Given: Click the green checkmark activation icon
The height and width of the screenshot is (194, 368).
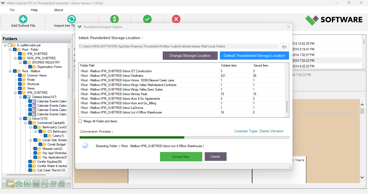Looking at the screenshot, I should pos(147,18).
